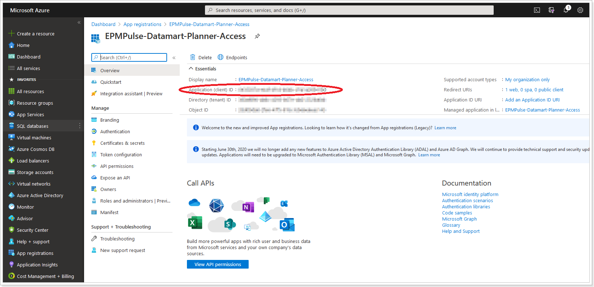Image resolution: width=594 pixels, height=287 pixels.
Task: Click the All resources grid icon
Action: 12,91
